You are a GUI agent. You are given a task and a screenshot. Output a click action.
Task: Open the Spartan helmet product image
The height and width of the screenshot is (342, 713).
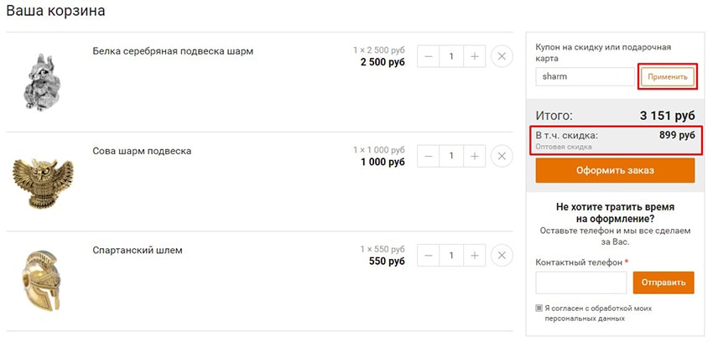(x=39, y=279)
